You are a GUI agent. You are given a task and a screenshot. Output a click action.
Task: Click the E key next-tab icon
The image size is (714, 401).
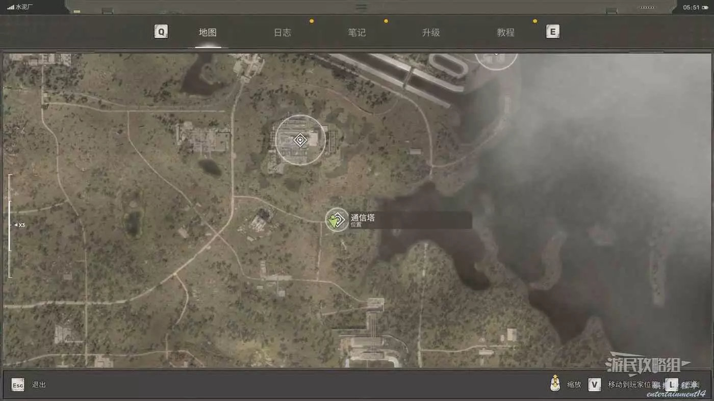552,32
